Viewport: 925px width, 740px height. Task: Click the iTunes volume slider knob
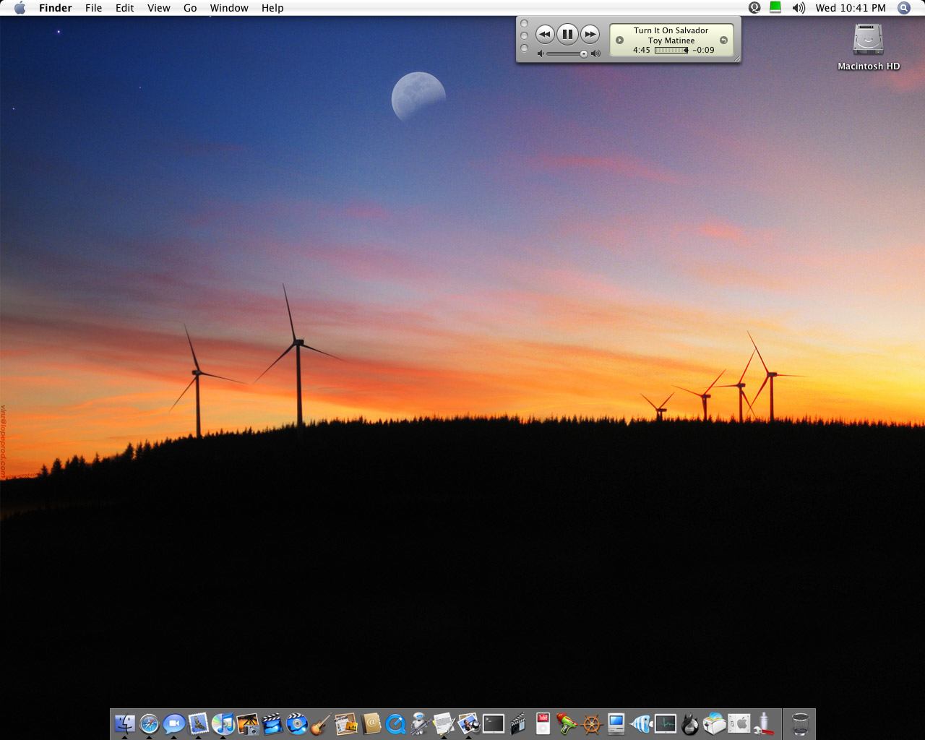tap(584, 54)
